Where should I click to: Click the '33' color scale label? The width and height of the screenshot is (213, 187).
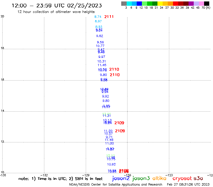click(x=177, y=8)
